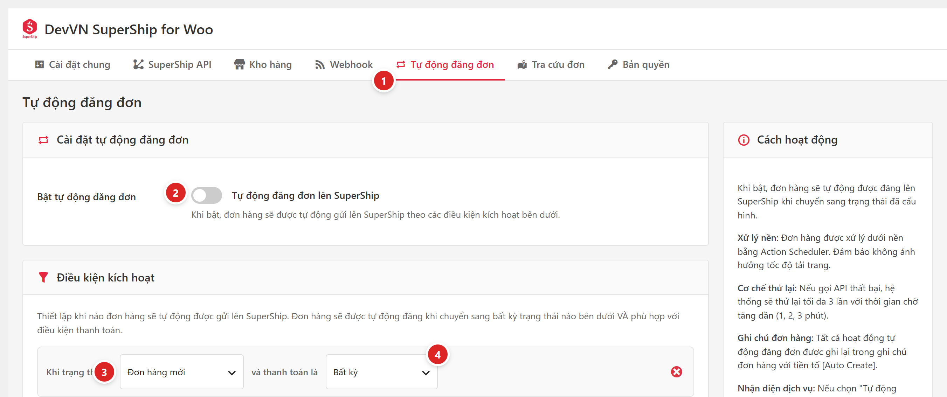Image resolution: width=947 pixels, height=397 pixels.
Task: Click the 'và thanh toán là' label
Action: pyautogui.click(x=284, y=372)
